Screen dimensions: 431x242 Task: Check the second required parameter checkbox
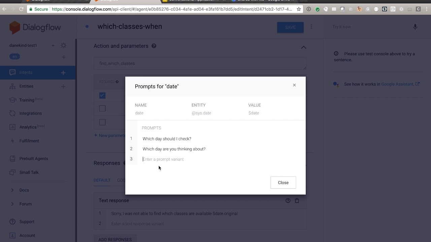(102, 109)
